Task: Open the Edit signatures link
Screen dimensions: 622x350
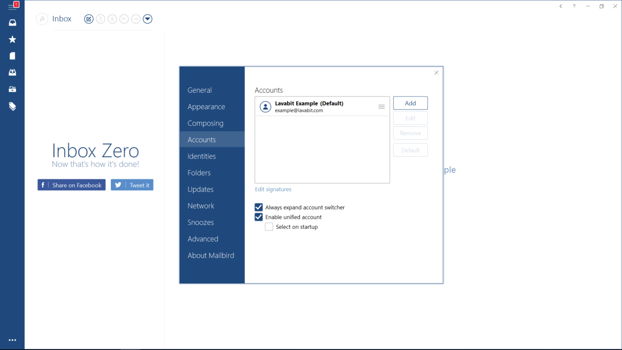Action: click(273, 189)
